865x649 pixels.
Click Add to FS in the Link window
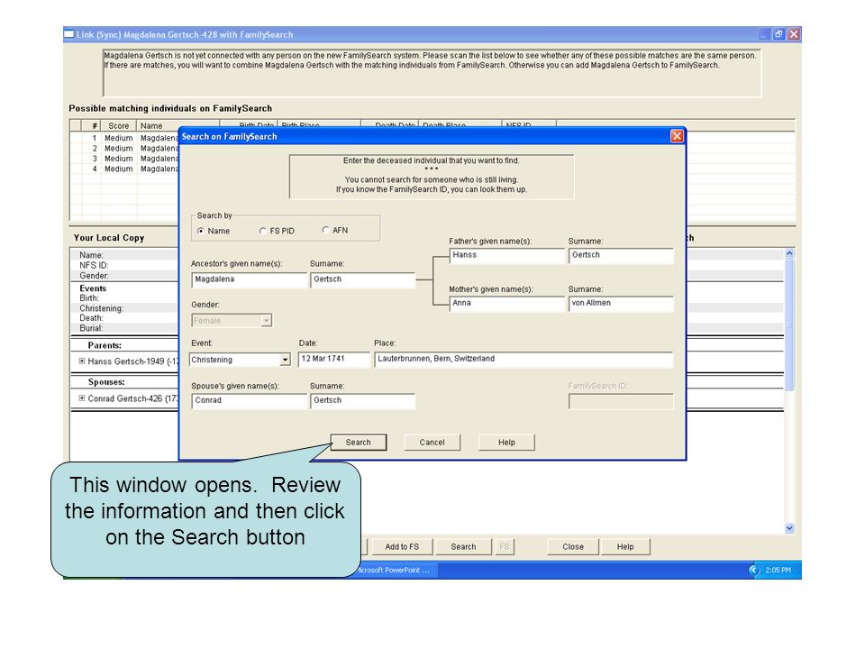[x=402, y=547]
